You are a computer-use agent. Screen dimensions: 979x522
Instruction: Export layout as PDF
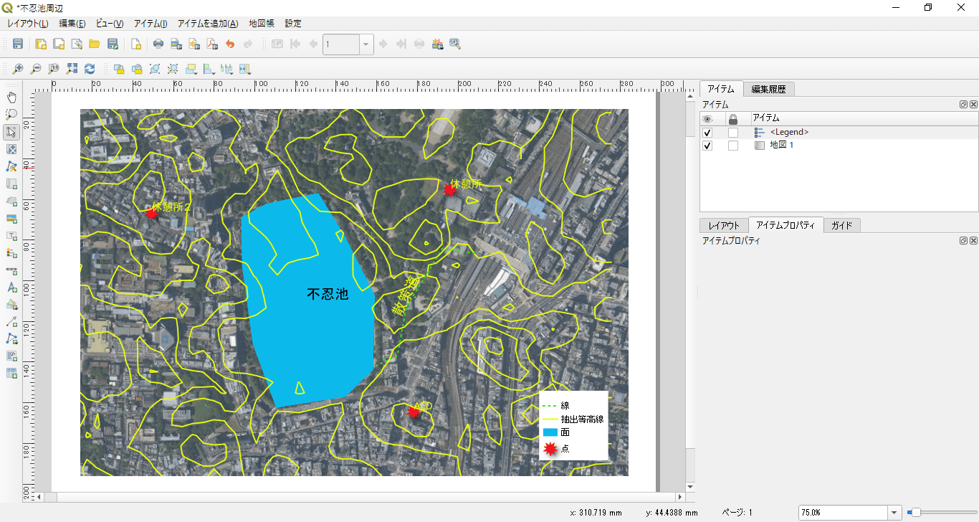click(x=212, y=44)
